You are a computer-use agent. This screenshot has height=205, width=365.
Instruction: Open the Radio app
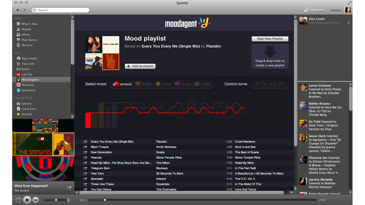coord(23,69)
